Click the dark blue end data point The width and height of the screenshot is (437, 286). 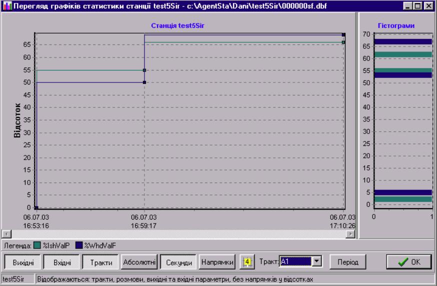(343, 35)
